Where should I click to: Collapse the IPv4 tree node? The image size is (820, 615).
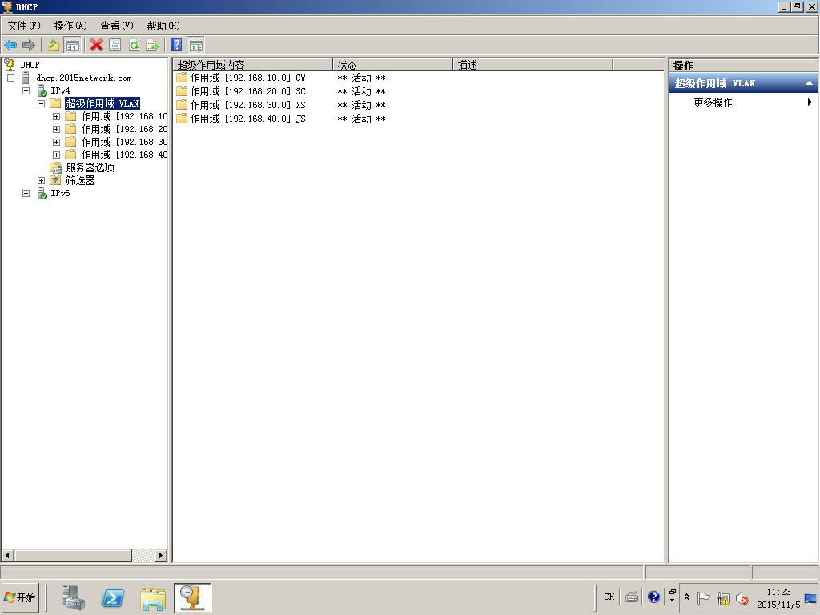point(26,91)
